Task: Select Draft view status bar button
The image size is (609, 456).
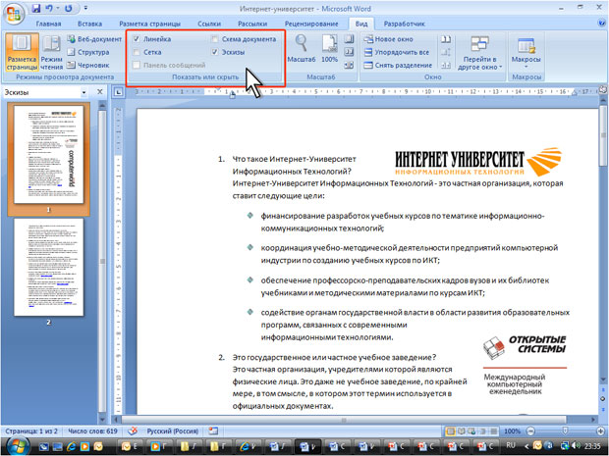Action: coord(494,431)
